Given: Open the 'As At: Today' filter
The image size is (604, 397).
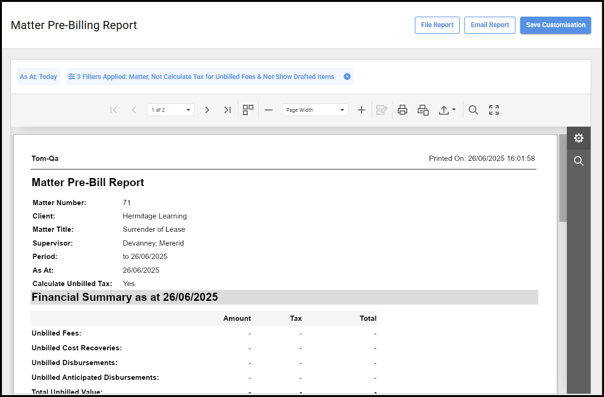Looking at the screenshot, I should pos(38,77).
